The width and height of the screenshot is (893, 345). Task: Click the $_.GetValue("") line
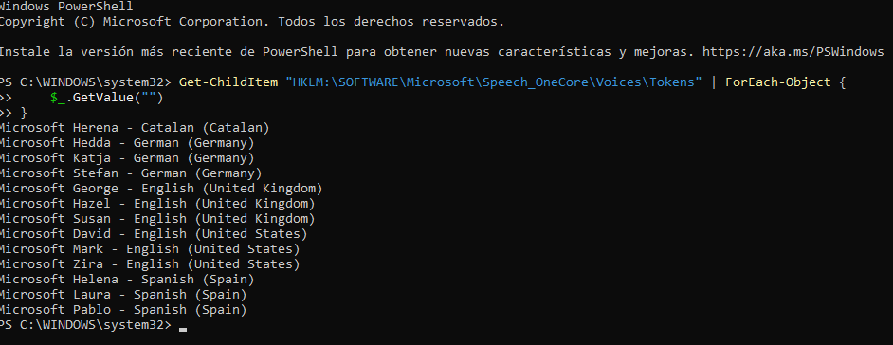click(107, 98)
